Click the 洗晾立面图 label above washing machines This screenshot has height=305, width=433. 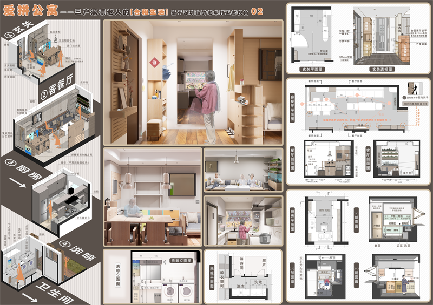(x=181, y=260)
